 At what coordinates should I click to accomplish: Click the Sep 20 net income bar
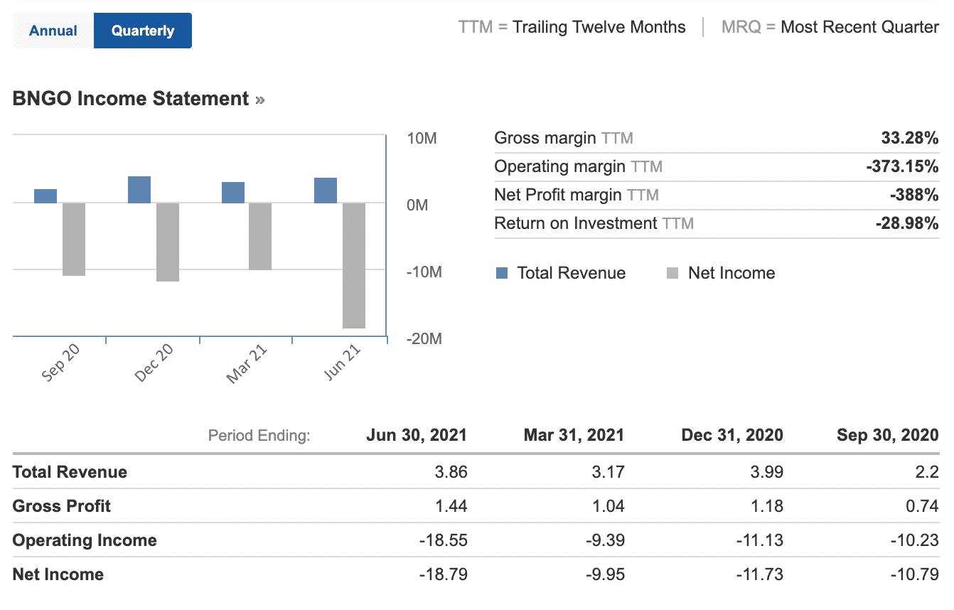tap(74, 240)
